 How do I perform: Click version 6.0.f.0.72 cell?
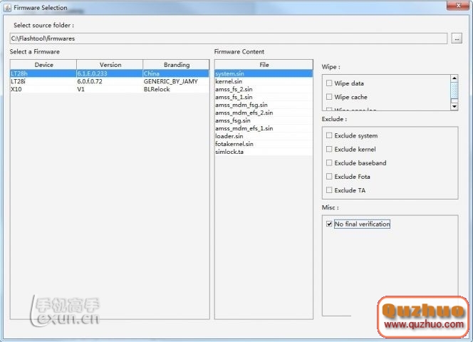click(110, 81)
